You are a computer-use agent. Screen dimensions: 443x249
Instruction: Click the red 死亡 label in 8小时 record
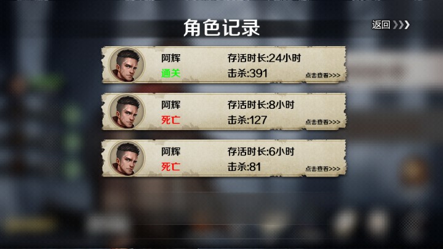[170, 120]
